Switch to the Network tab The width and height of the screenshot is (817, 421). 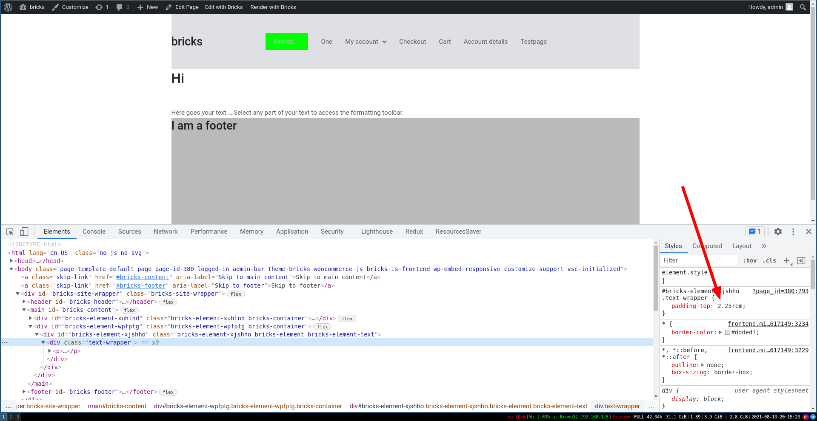pyautogui.click(x=166, y=232)
